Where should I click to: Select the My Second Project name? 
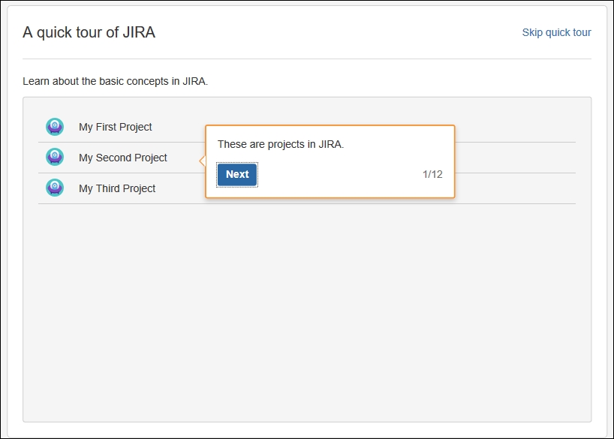(122, 158)
